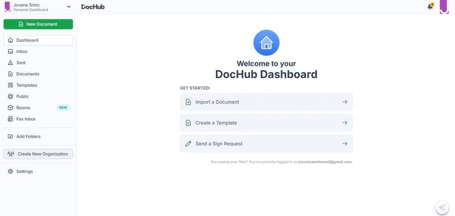Click the import document plus-file icon
Screen dimensions: 455x216
pos(188,102)
